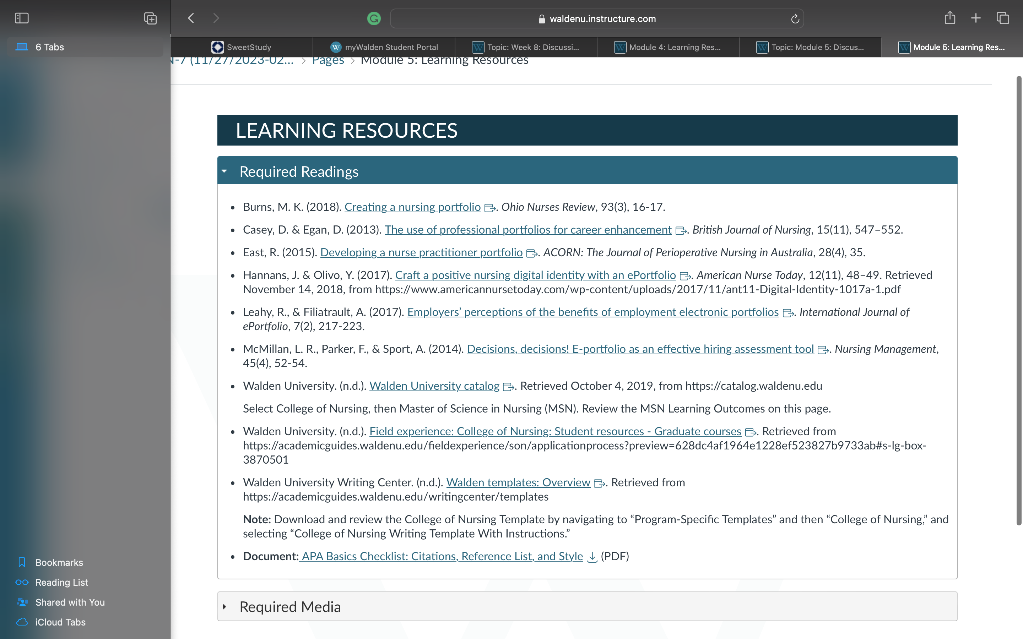Click external link icon after Graduate courses link

750,432
